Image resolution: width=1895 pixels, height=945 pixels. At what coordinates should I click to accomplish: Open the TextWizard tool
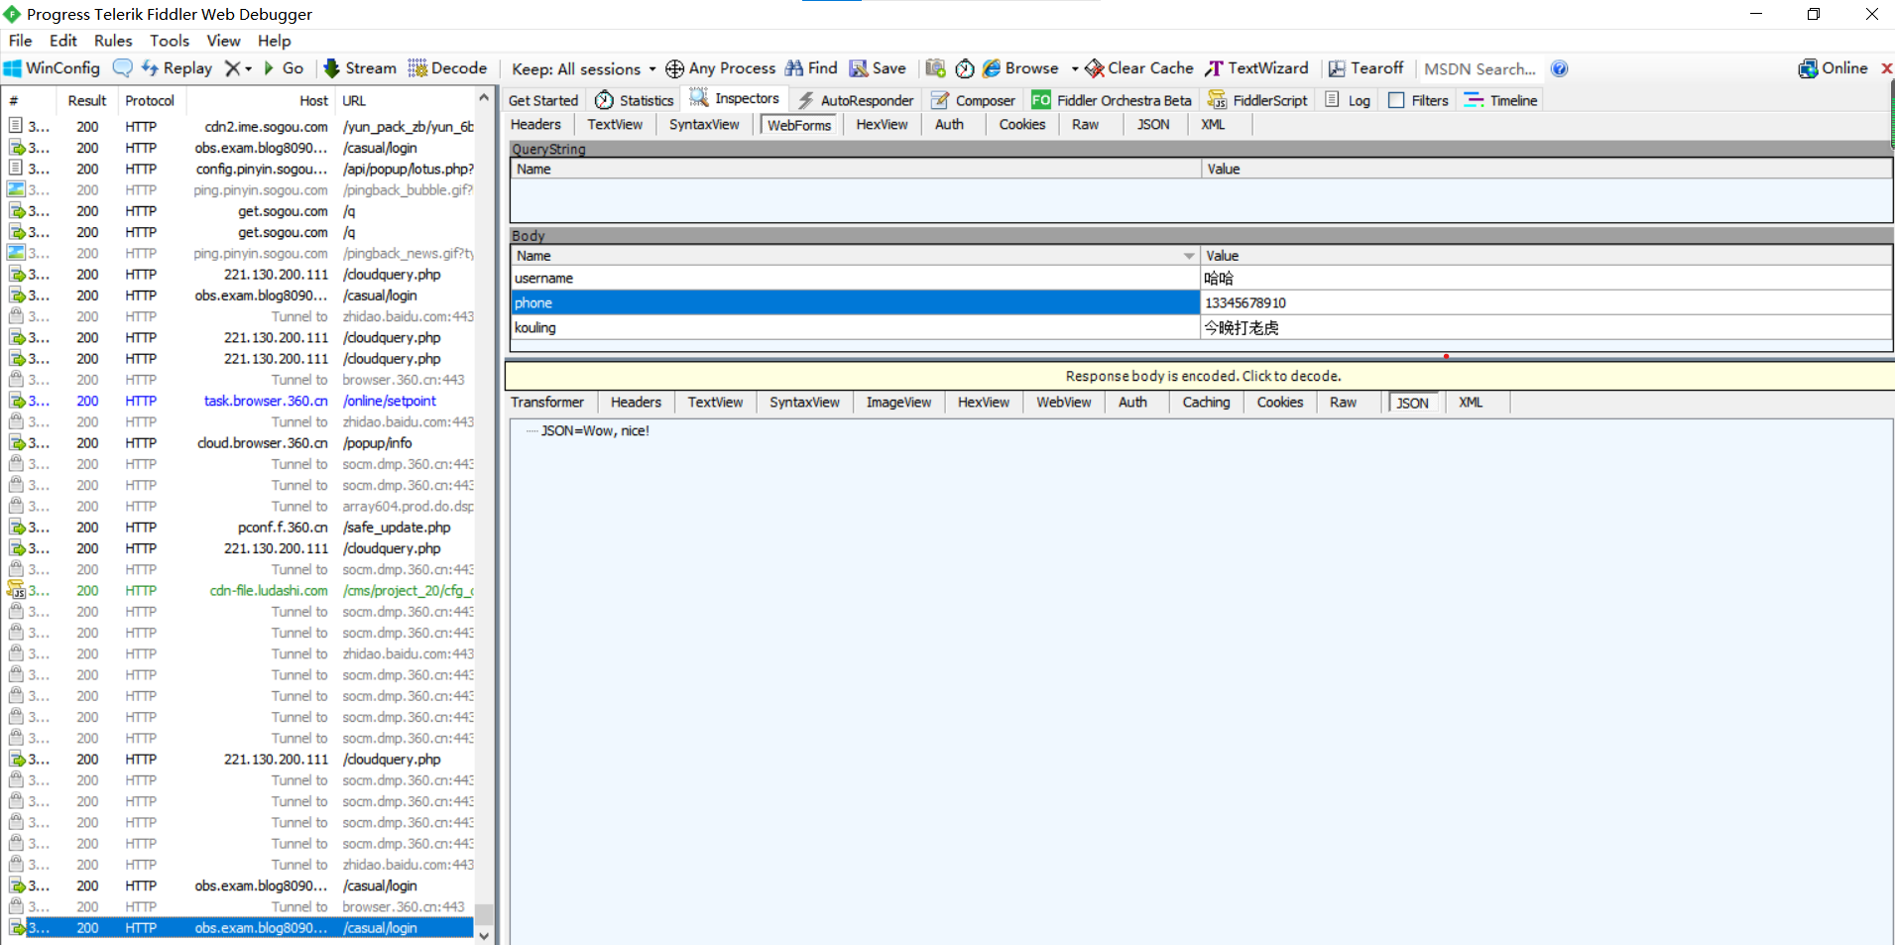1256,68
